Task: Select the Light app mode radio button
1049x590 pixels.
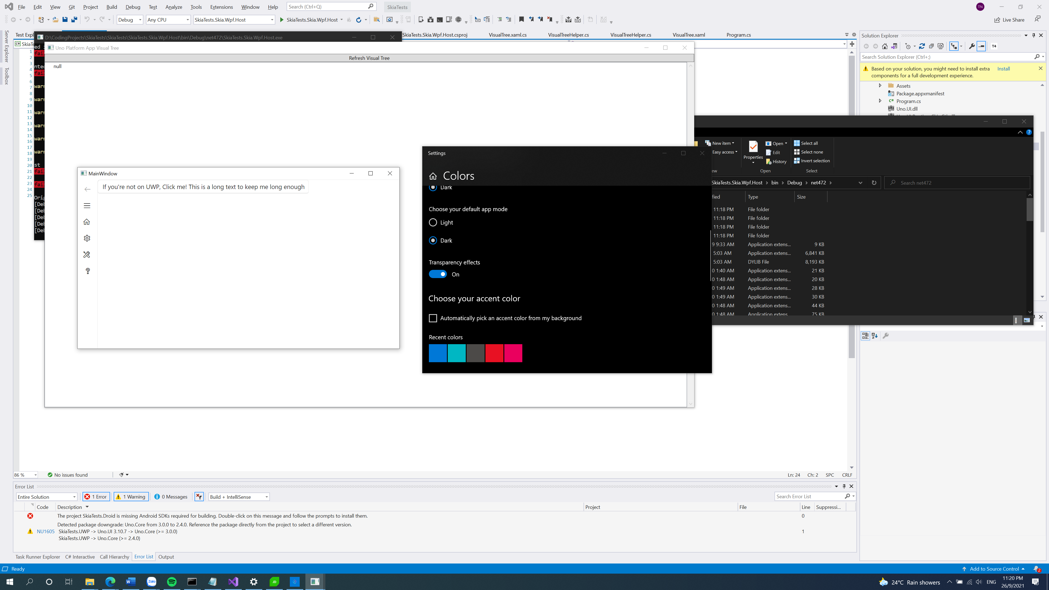Action: coord(433,222)
